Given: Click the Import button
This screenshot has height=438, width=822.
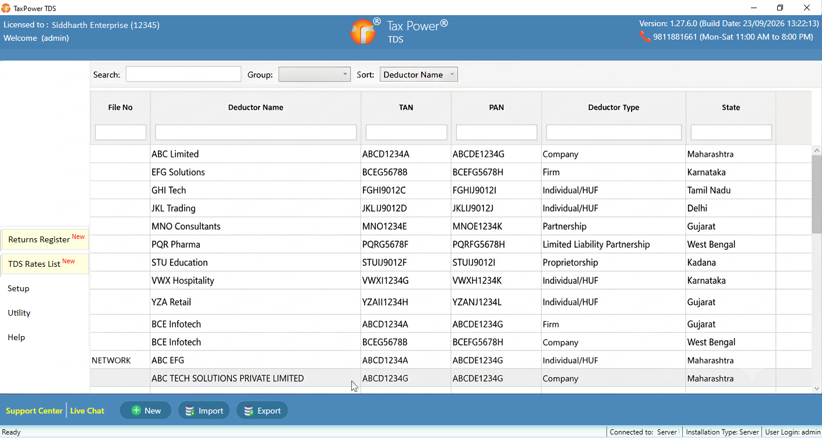Looking at the screenshot, I should (204, 411).
